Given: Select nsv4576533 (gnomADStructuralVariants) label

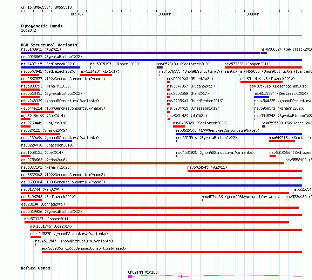Looking at the screenshot, I should pos(198,71).
